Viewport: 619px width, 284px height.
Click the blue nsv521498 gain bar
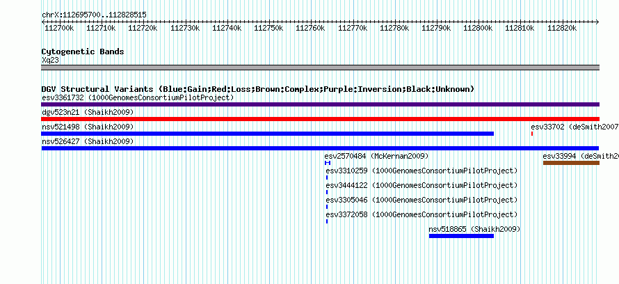point(268,134)
